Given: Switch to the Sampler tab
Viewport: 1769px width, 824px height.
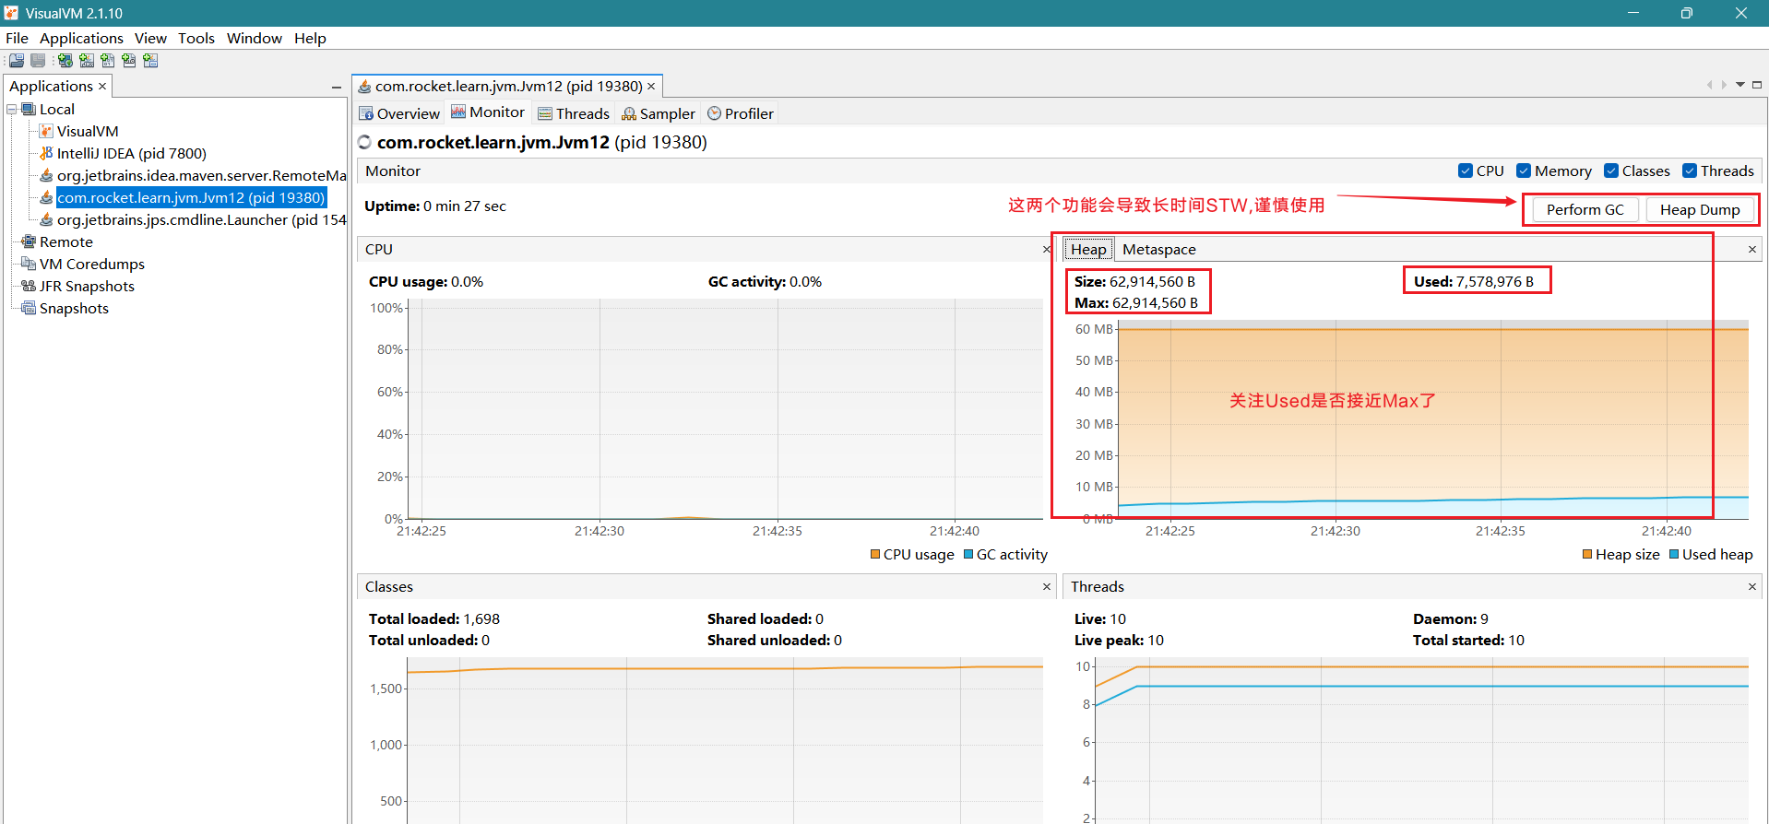Looking at the screenshot, I should click(x=658, y=114).
